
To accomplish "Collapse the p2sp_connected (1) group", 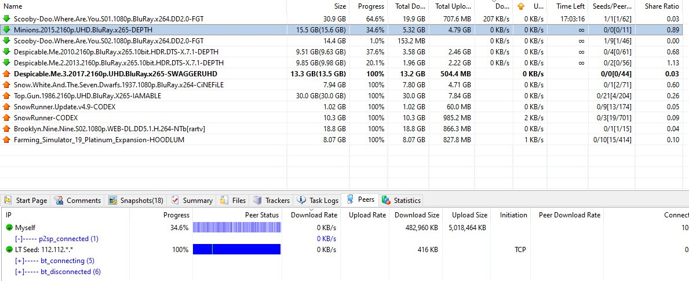I will click(x=19, y=239).
